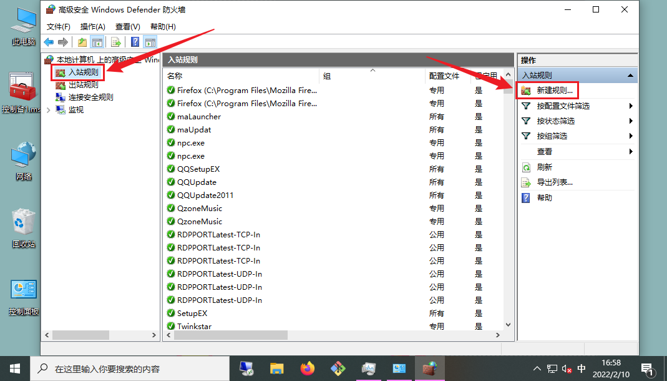Viewport: 667px width, 381px height.
Task: Click 新建规则... in the actions pane
Action: click(555, 91)
